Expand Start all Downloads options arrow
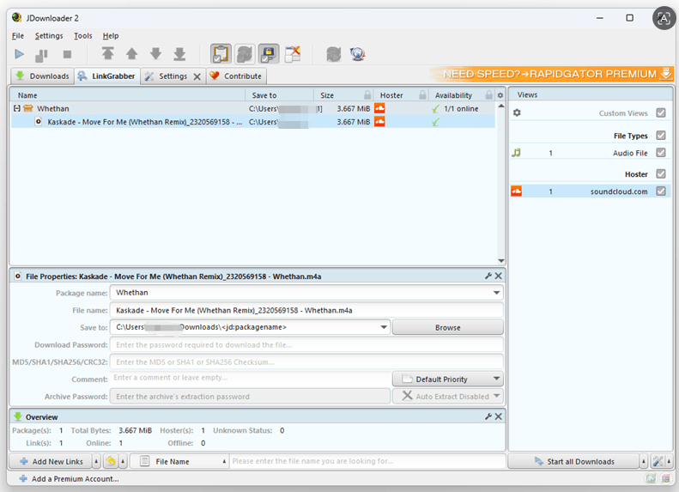Image resolution: width=679 pixels, height=492 pixels. [644, 461]
